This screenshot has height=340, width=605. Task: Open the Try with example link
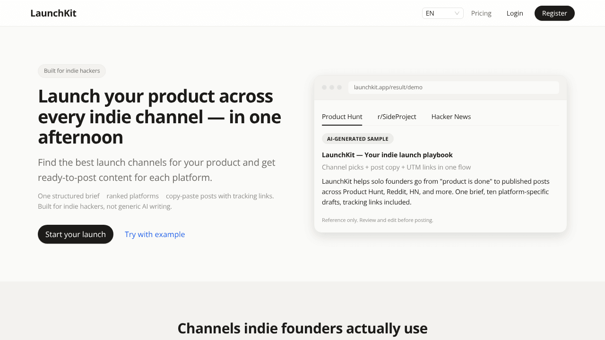pyautogui.click(x=155, y=234)
